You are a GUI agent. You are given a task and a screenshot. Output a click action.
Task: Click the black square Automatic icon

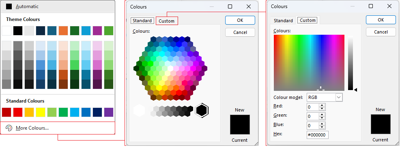pos(9,6)
